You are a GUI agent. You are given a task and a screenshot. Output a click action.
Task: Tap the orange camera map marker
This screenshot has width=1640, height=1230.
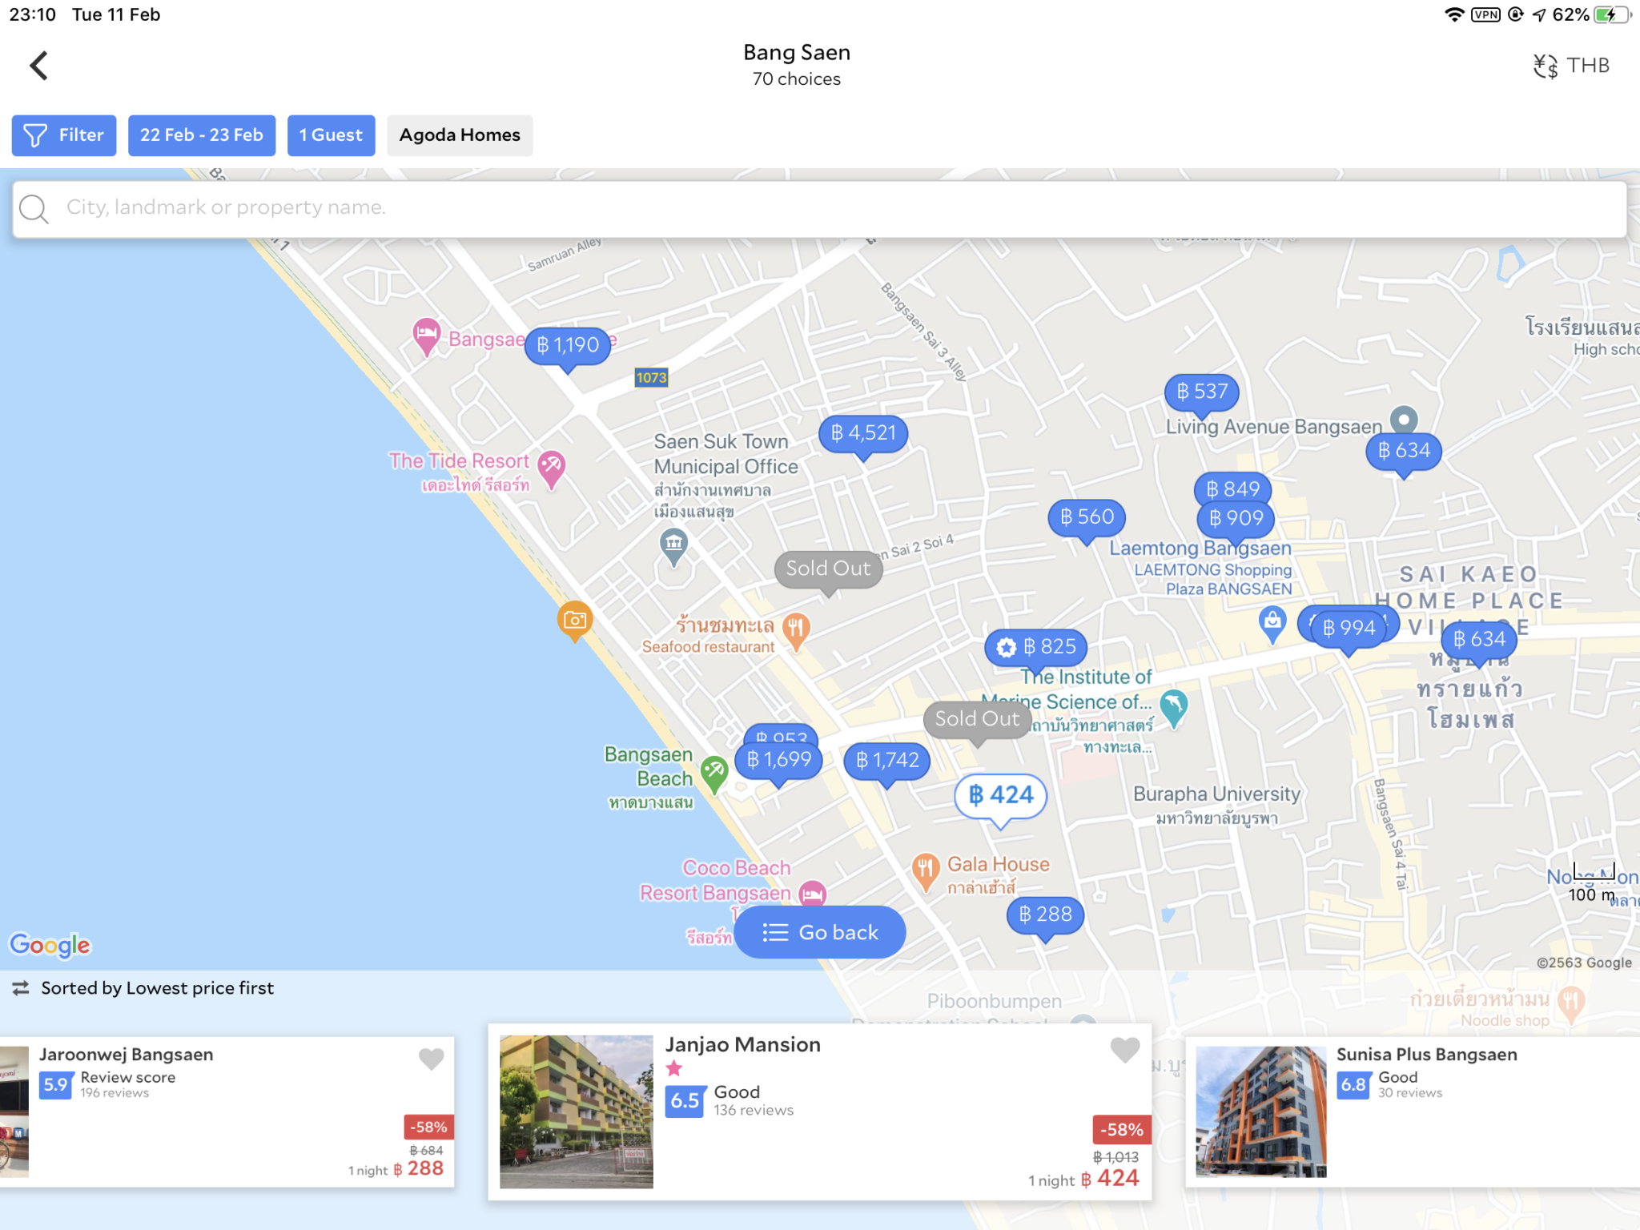pyautogui.click(x=574, y=620)
